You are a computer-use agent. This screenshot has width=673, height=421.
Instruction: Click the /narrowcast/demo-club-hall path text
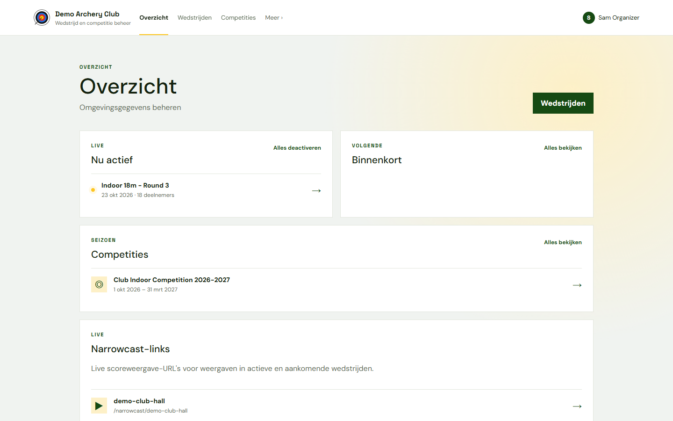tap(150, 411)
